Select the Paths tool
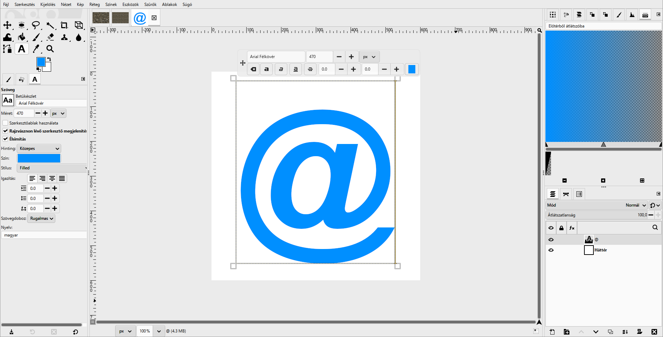The height and width of the screenshot is (337, 663). (x=7, y=49)
